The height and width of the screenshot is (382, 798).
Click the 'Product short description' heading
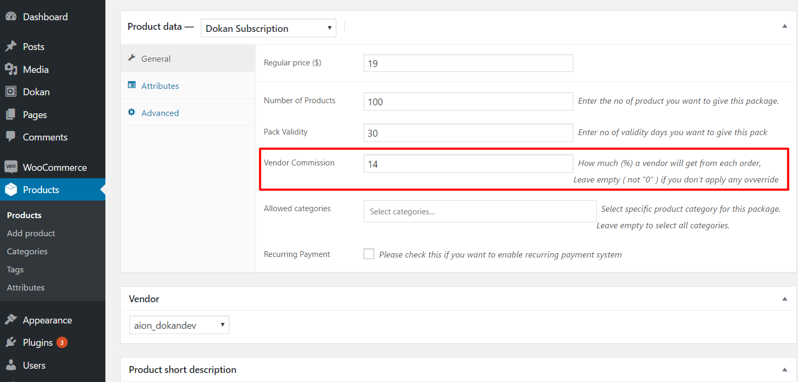[183, 370]
